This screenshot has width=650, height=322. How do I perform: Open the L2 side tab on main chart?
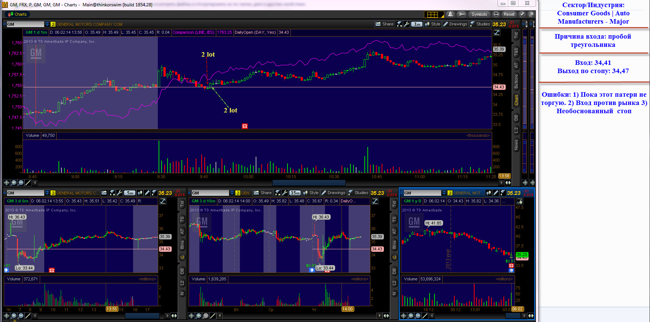(516, 130)
